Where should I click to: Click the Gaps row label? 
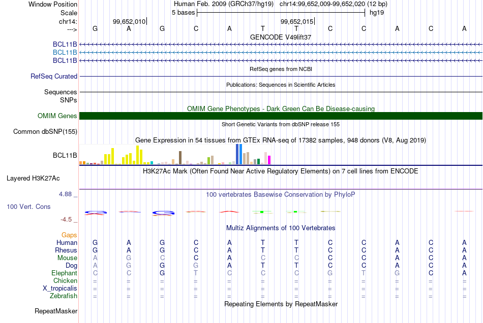pos(69,235)
